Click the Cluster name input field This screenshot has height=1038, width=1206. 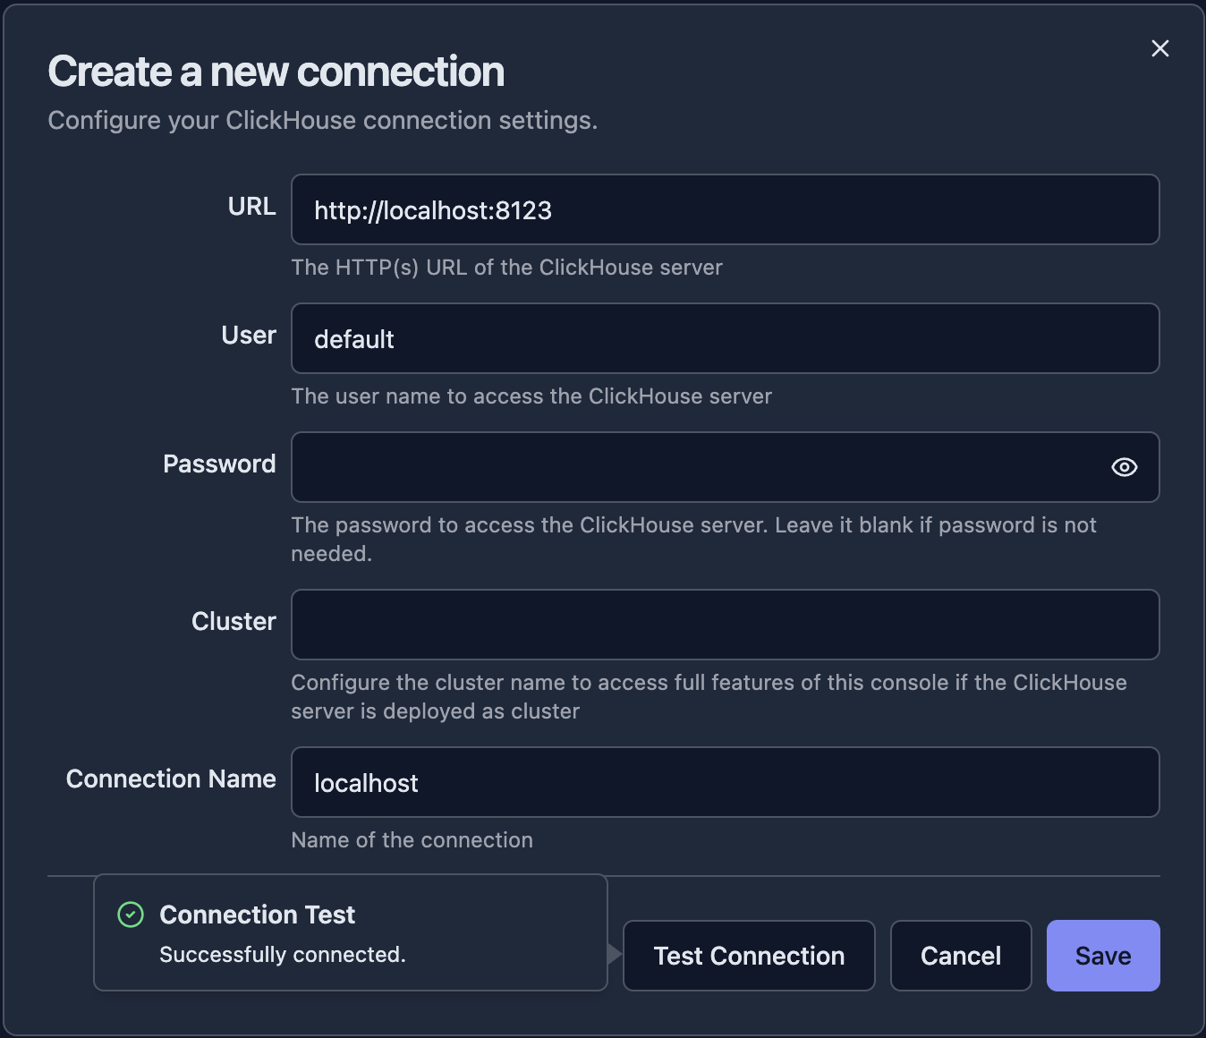click(725, 625)
